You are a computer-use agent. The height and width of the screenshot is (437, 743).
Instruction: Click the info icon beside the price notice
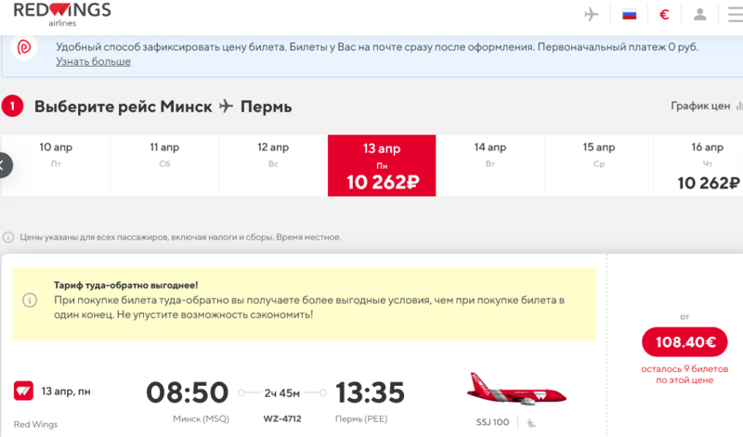click(x=7, y=237)
